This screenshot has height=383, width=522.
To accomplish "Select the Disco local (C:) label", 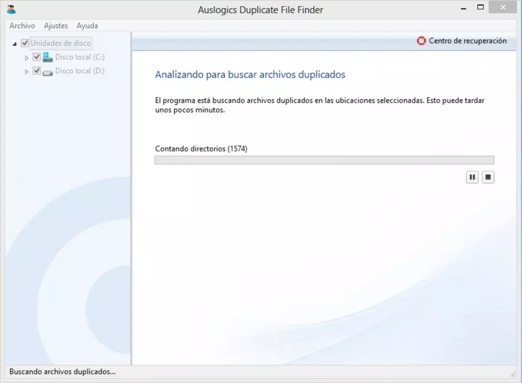I will [80, 57].
